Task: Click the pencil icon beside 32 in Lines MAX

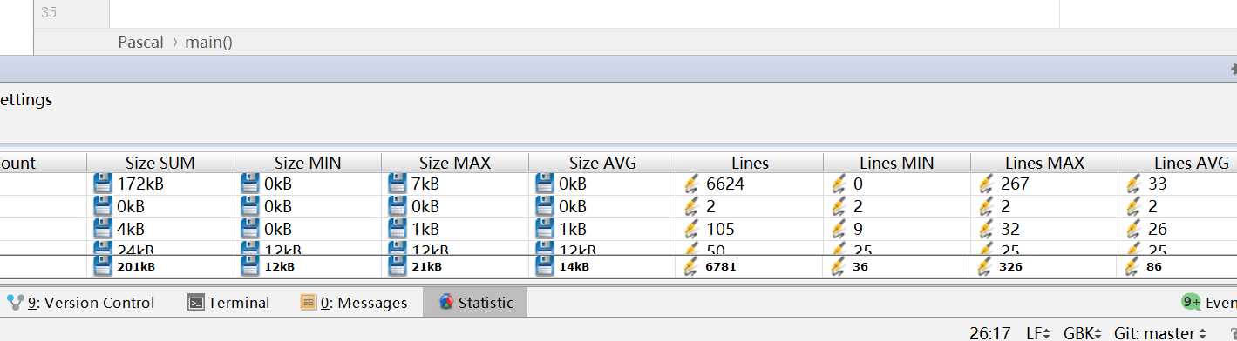Action: (987, 229)
